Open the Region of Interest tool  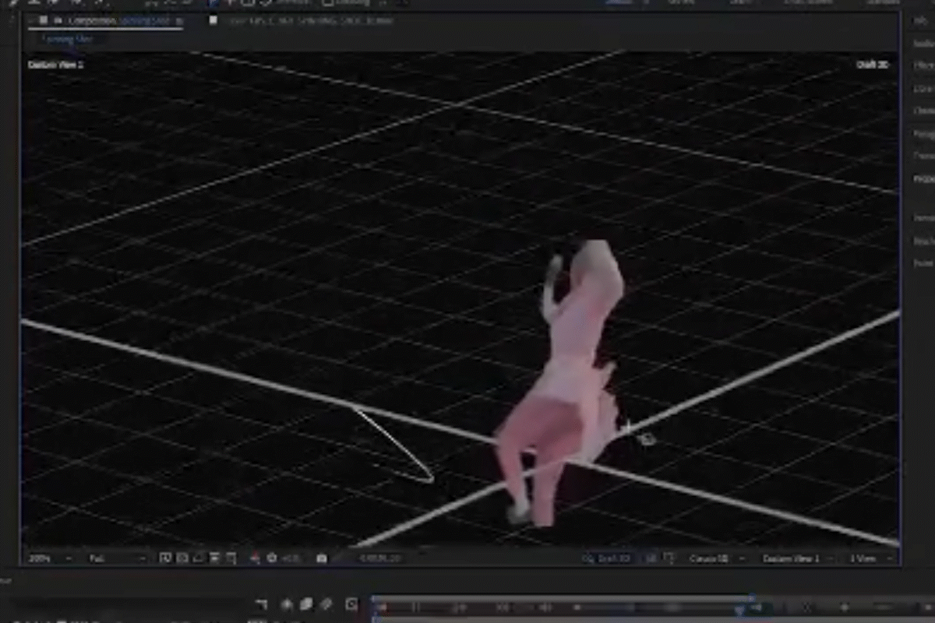pos(199,558)
